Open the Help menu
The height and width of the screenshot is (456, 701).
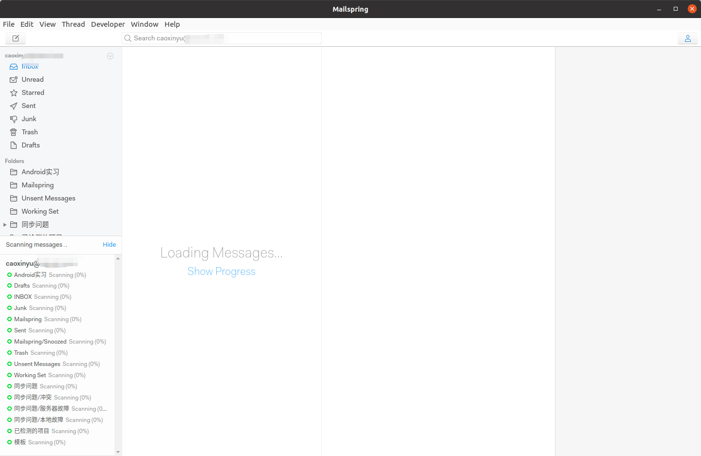click(x=172, y=24)
